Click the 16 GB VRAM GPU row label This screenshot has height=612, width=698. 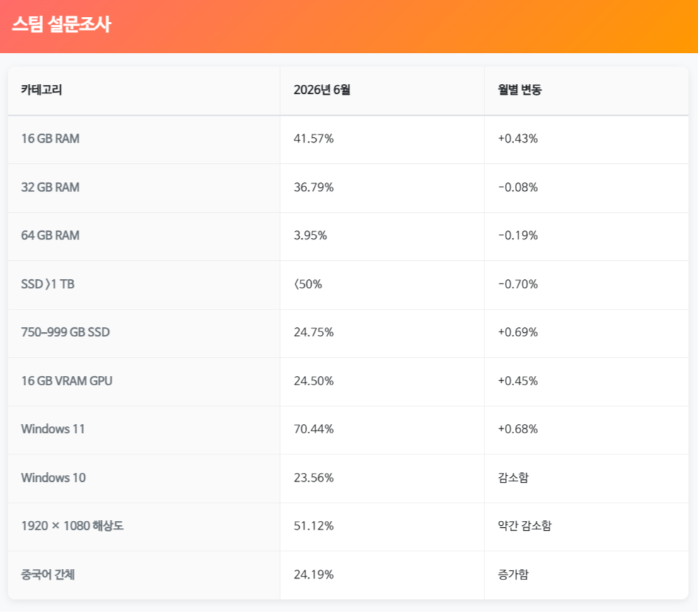point(66,381)
